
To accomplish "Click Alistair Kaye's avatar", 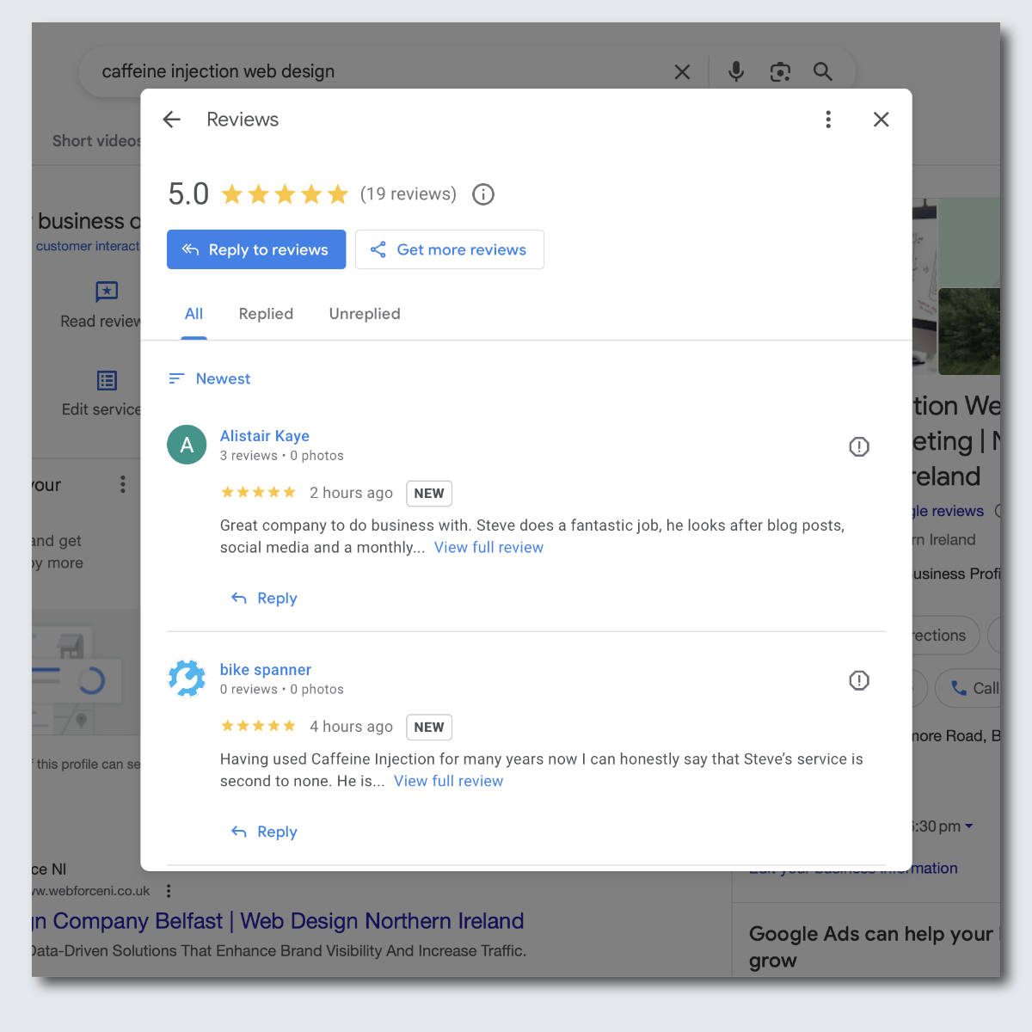I will point(187,445).
